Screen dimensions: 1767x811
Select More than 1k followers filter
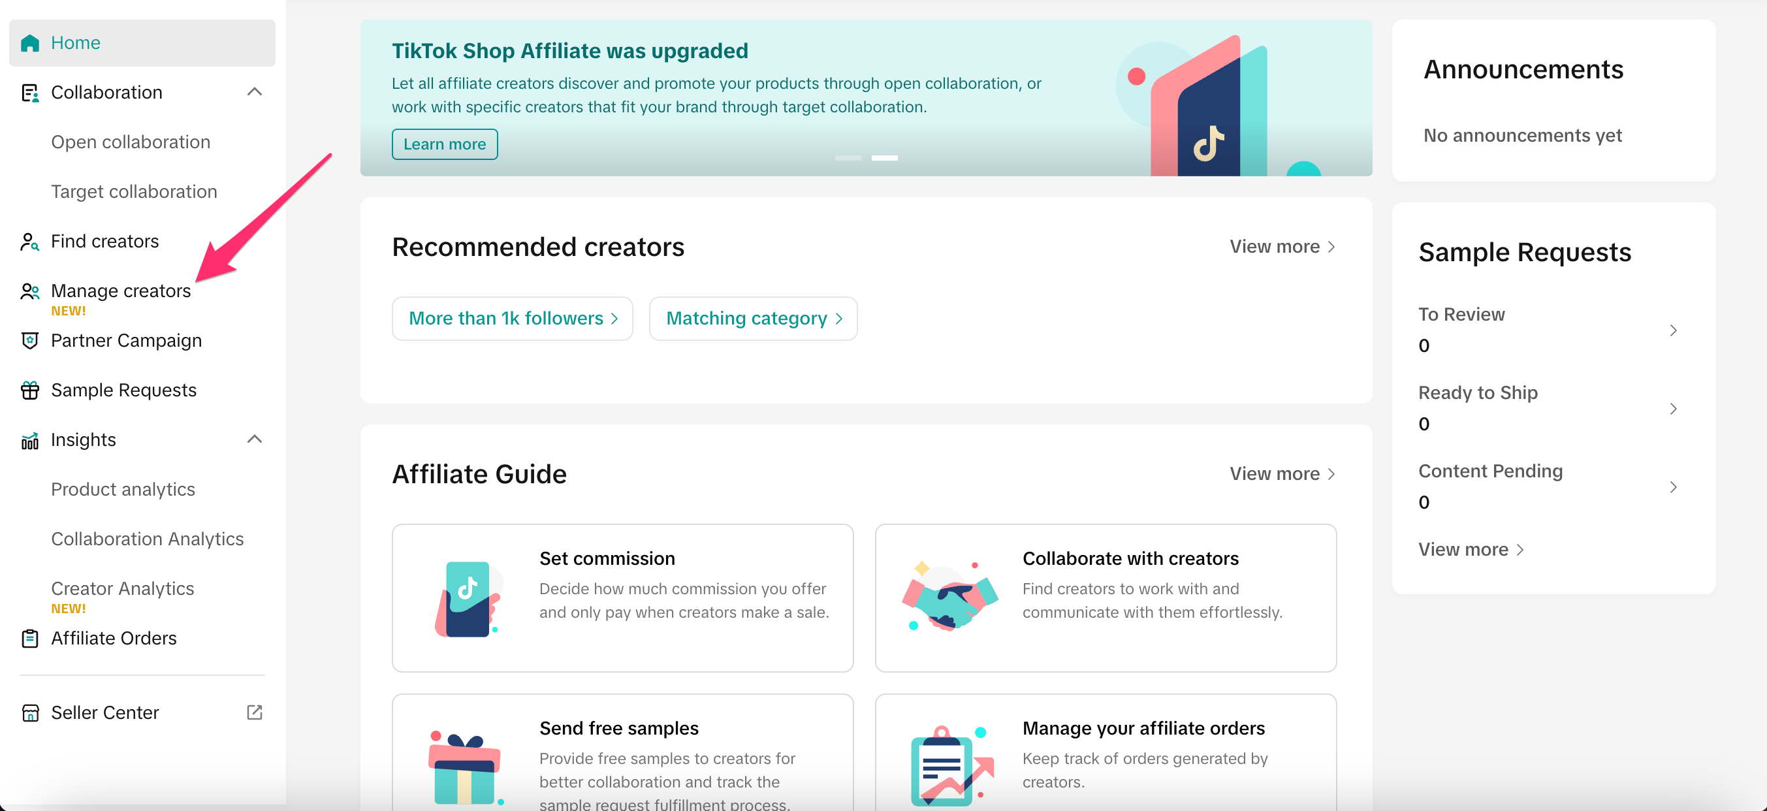coord(512,319)
